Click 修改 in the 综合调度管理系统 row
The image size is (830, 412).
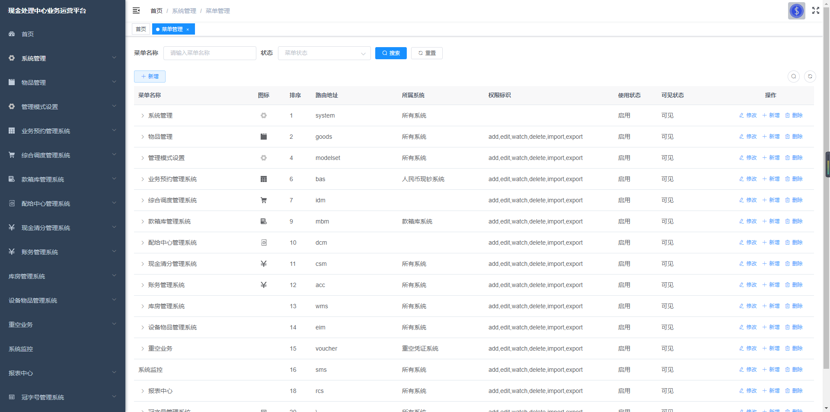click(x=748, y=200)
